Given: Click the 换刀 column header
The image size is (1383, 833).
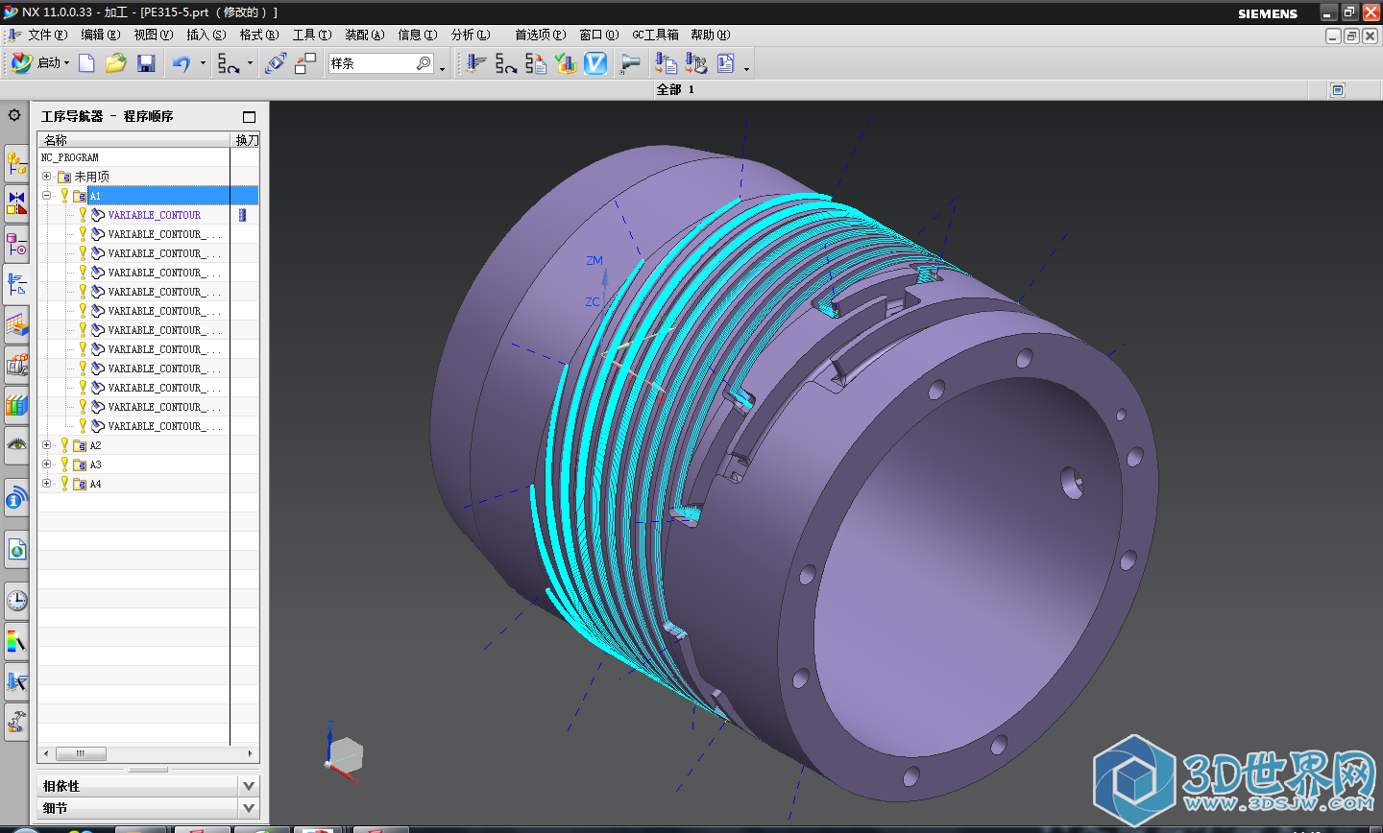Looking at the screenshot, I should coord(246,140).
